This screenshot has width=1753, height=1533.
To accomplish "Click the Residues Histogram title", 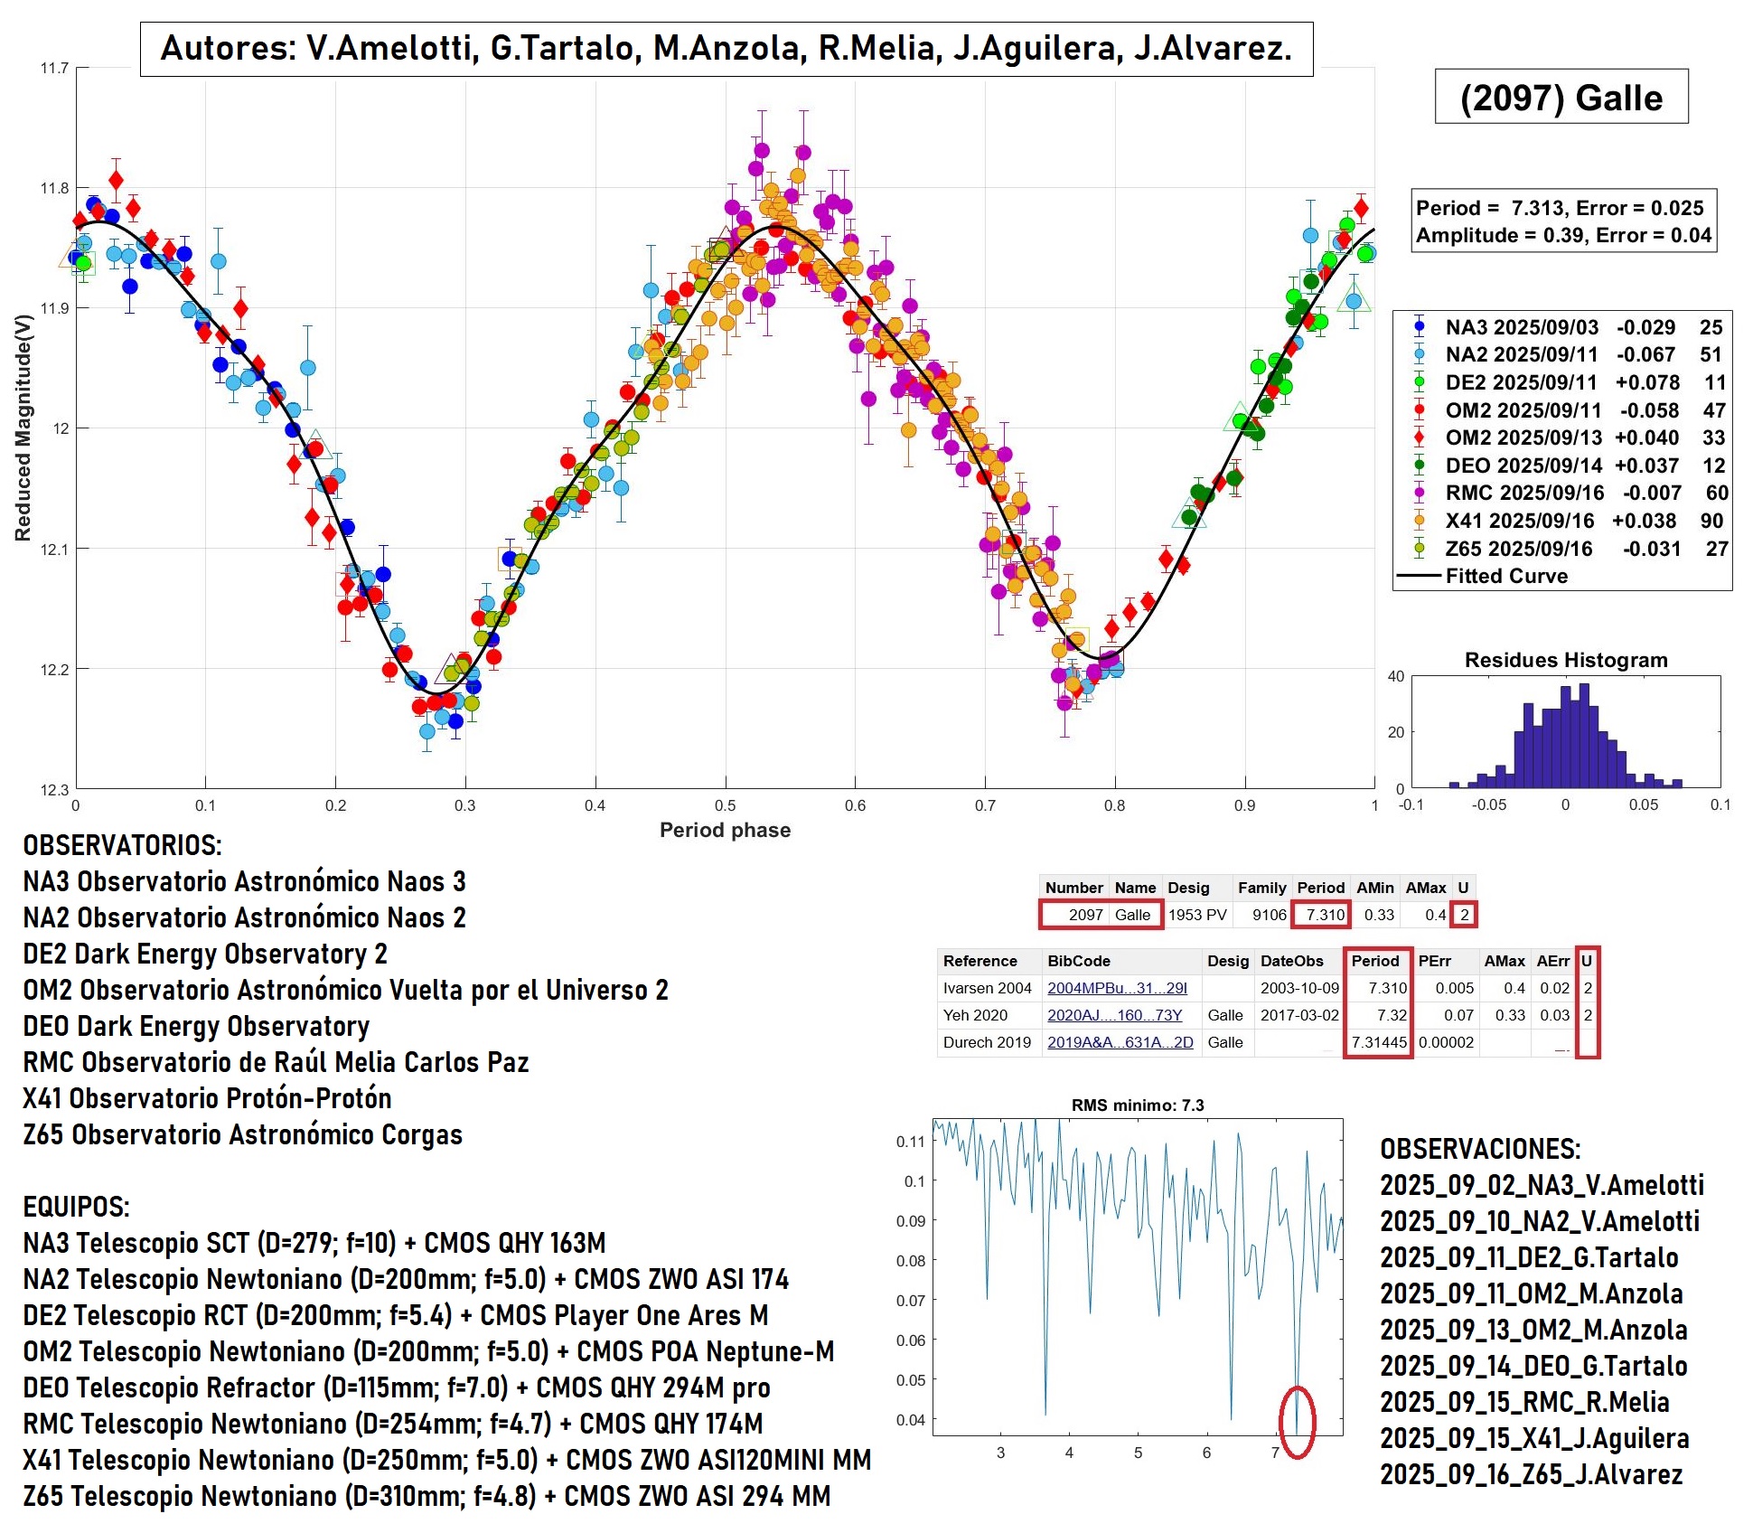I will pos(1565,660).
